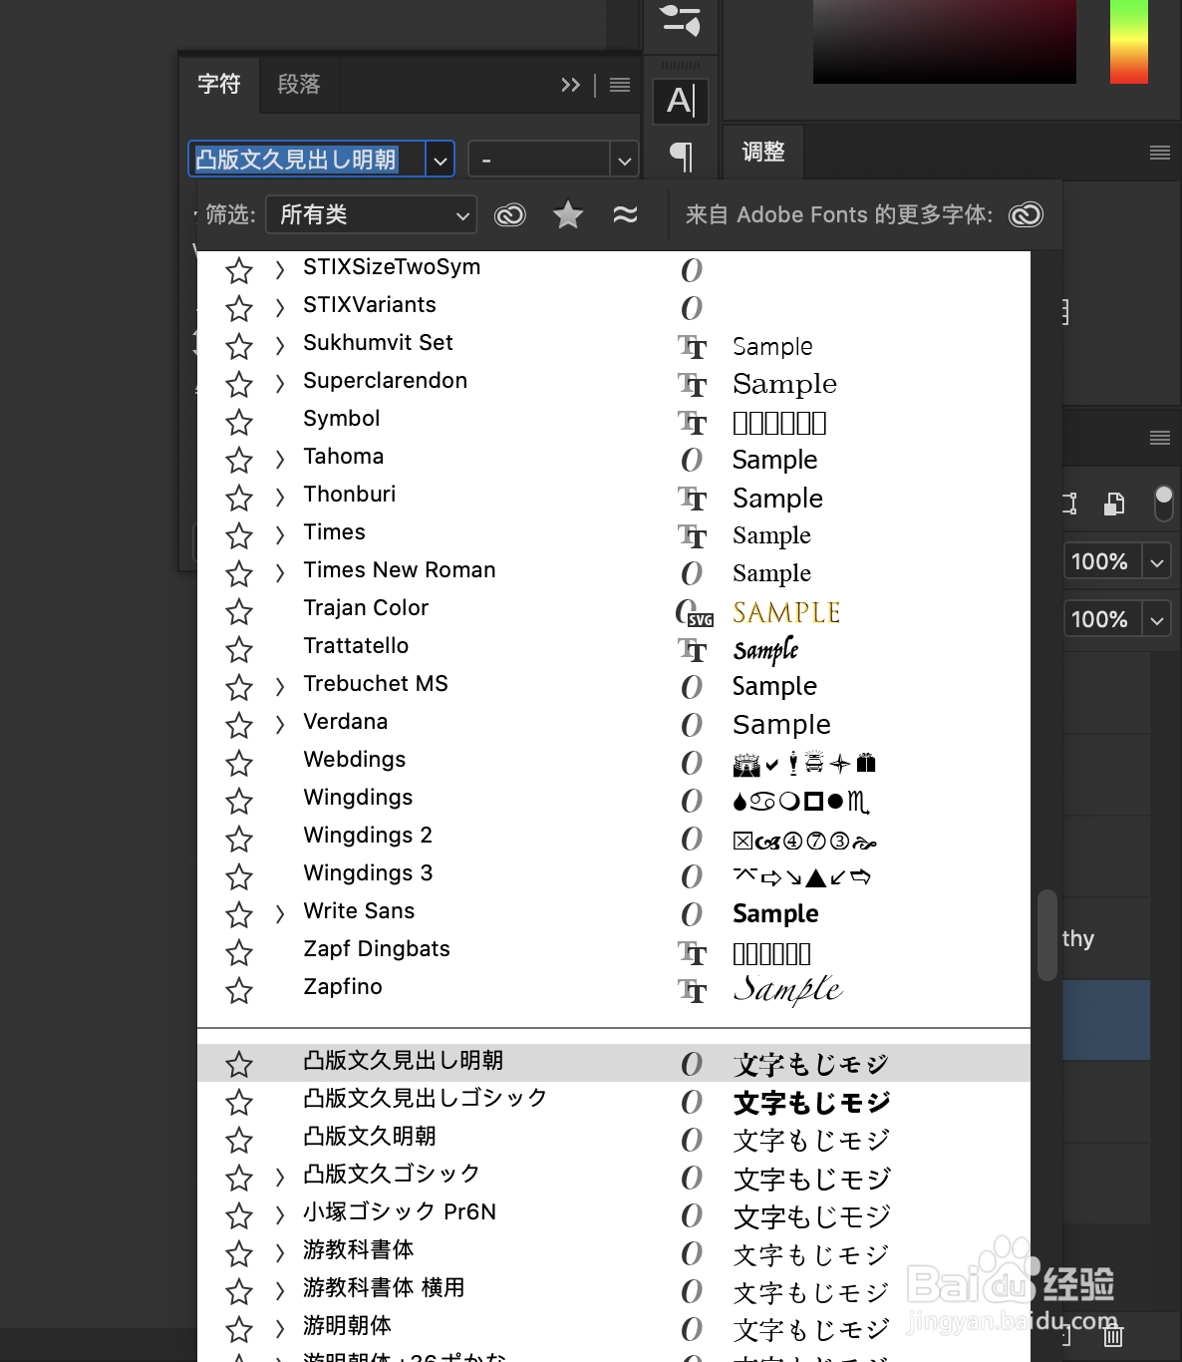1182x1362 pixels.
Task: Switch to the 调整 tab
Action: pyautogui.click(x=763, y=152)
